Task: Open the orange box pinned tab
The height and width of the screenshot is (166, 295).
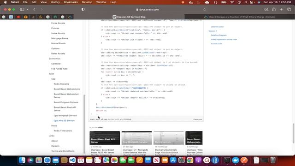Action: point(26,17)
